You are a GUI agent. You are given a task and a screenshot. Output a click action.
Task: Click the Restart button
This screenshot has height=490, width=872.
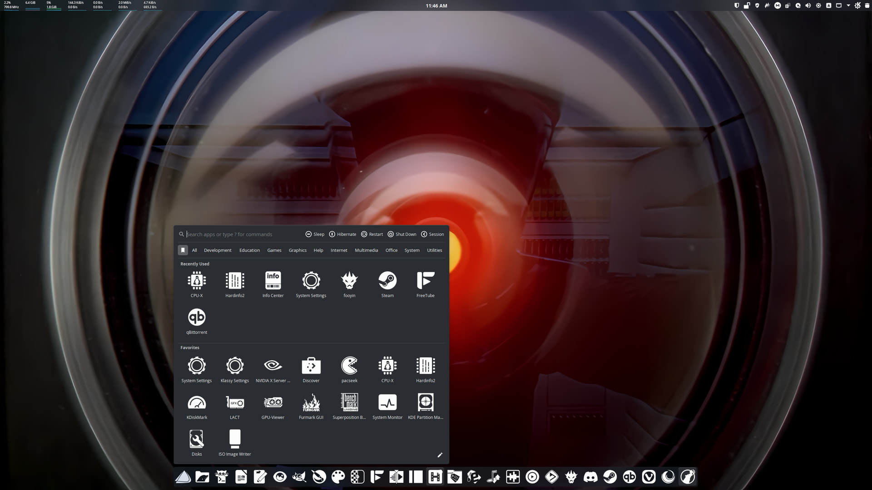click(x=372, y=234)
